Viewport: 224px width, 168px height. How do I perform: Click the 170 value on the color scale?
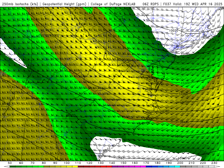pos(146,163)
